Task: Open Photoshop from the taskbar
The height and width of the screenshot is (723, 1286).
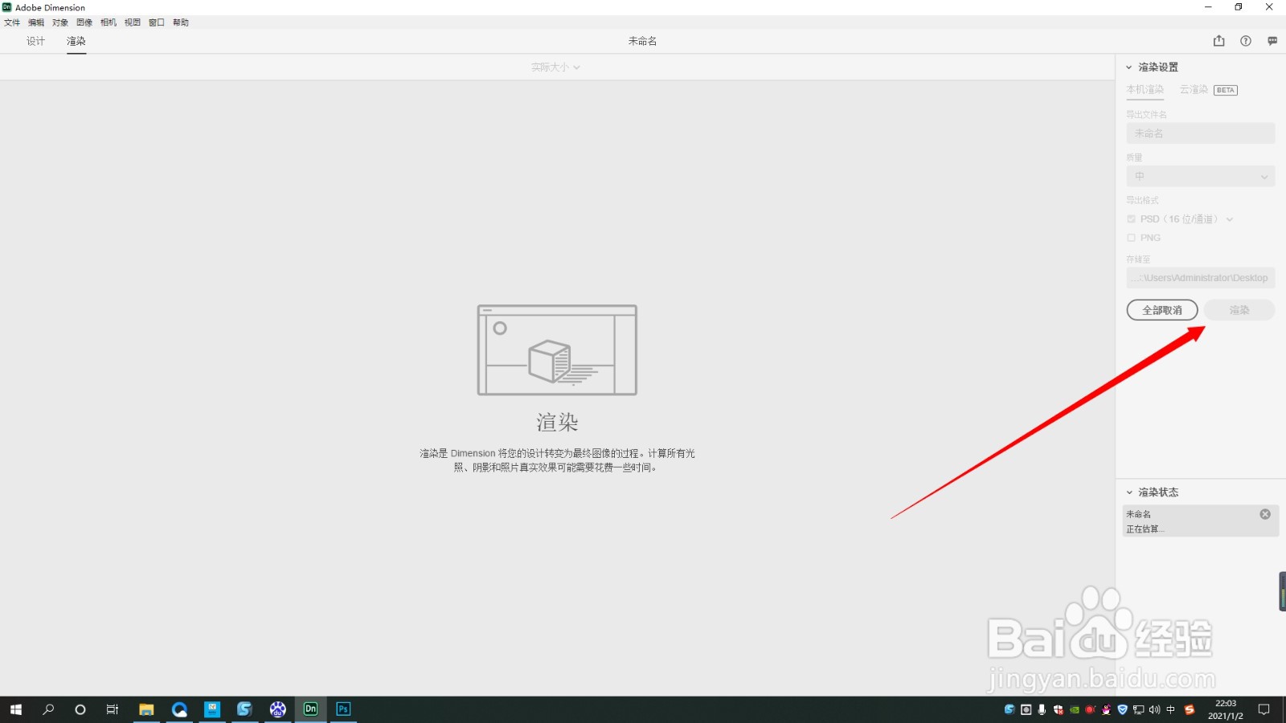Action: click(x=343, y=709)
